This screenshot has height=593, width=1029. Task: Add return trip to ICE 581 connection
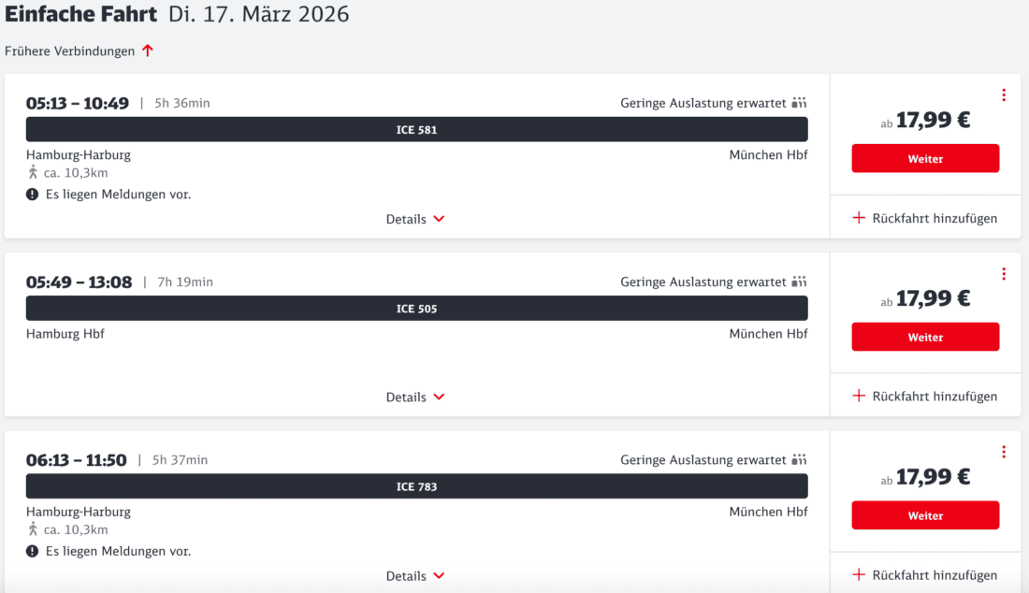[924, 218]
